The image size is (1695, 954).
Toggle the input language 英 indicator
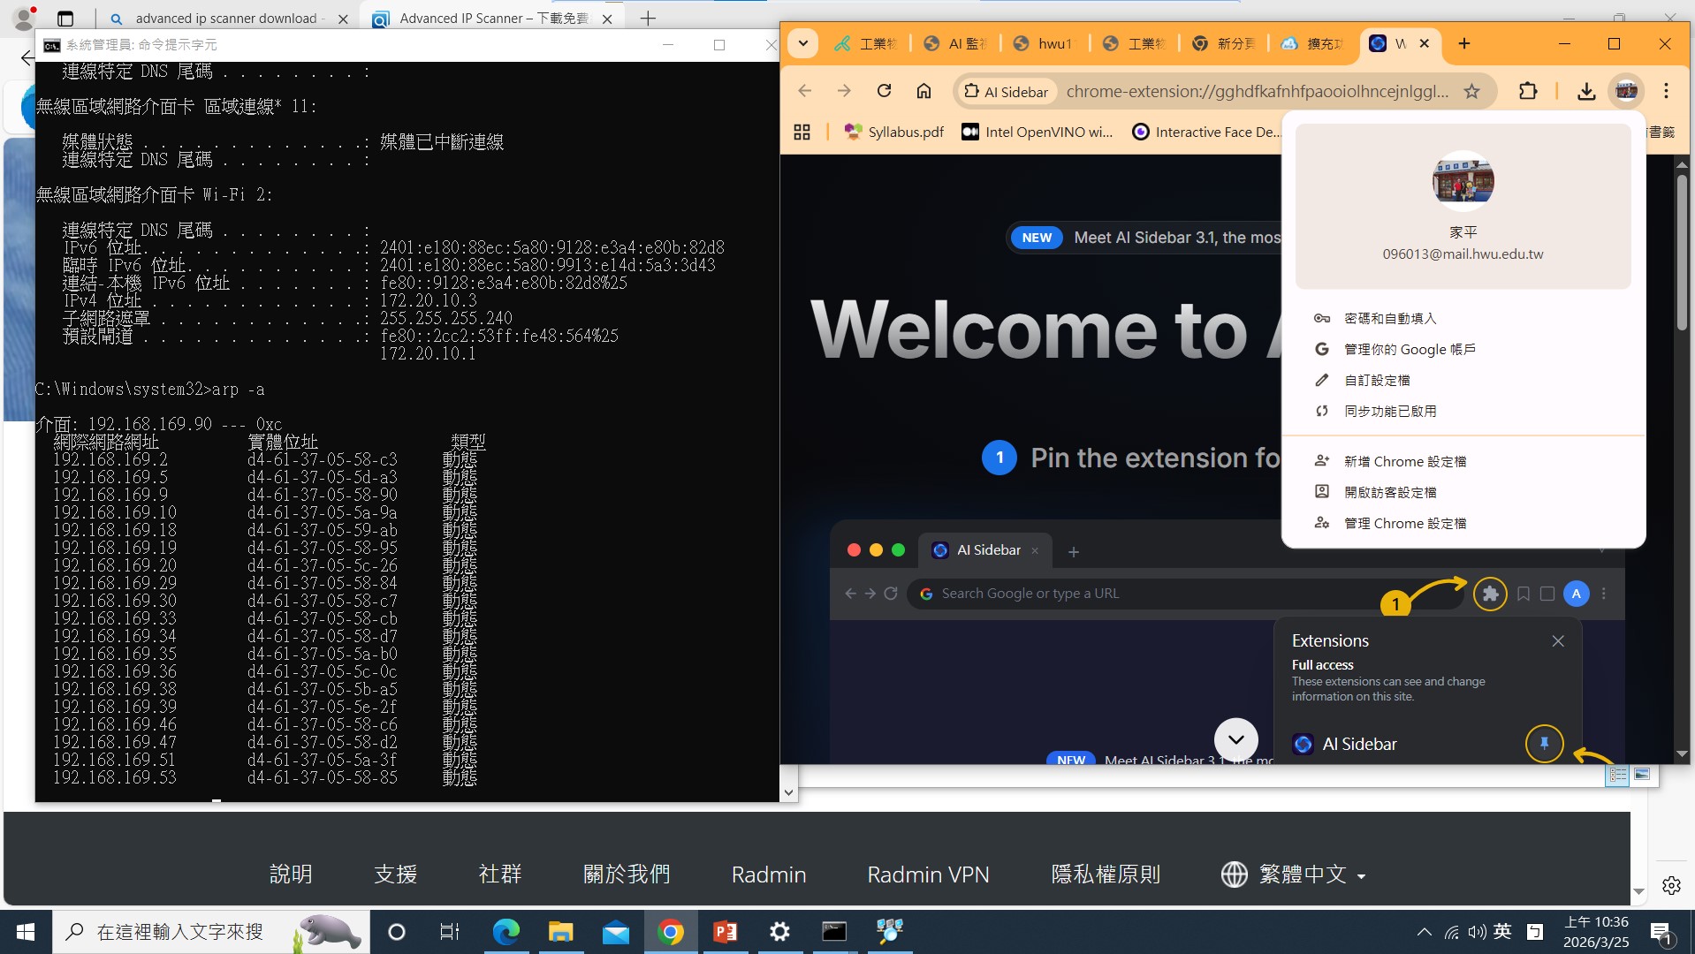click(x=1502, y=932)
